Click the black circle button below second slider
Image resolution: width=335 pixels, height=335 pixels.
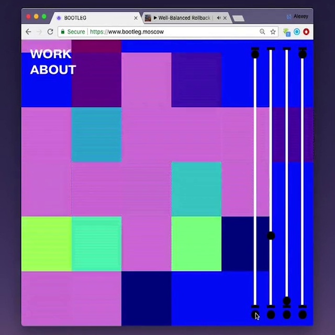[x=271, y=315]
